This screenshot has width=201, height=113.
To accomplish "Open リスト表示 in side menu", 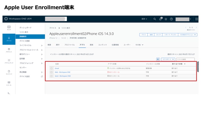I will 24,32.
